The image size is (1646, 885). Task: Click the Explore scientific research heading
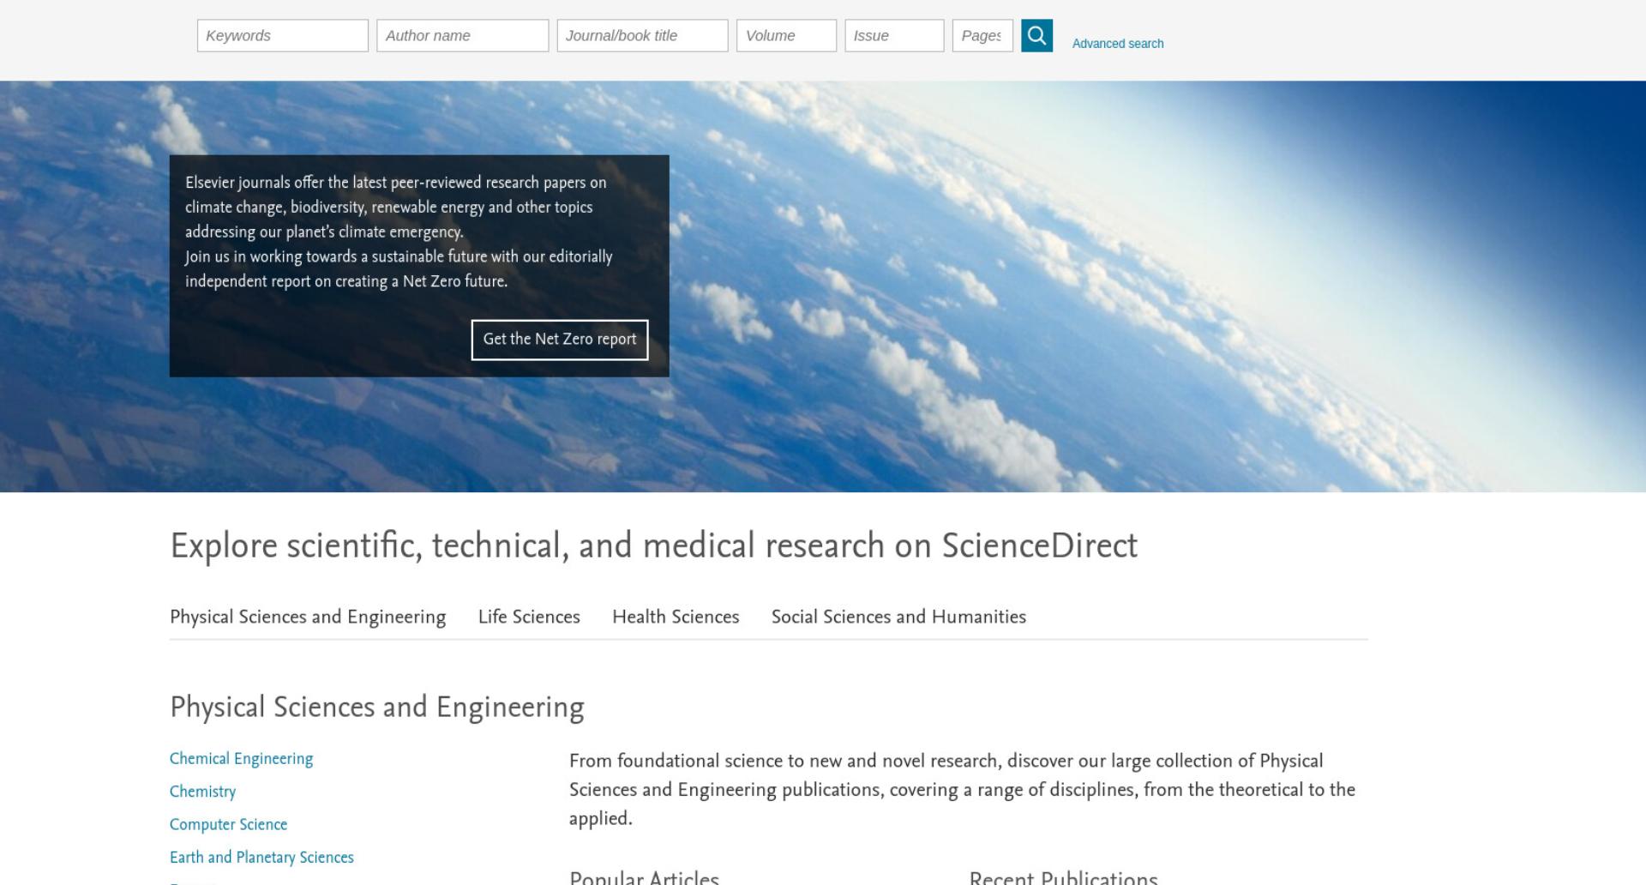click(x=654, y=546)
